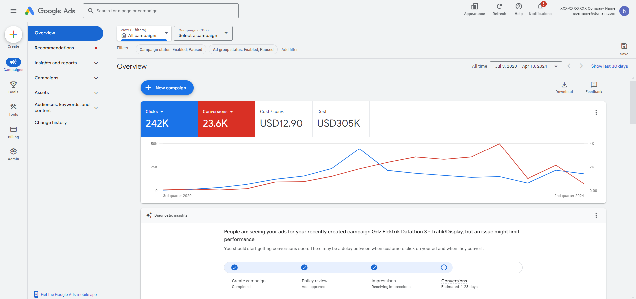Open Recommendations in the side menu

click(54, 48)
